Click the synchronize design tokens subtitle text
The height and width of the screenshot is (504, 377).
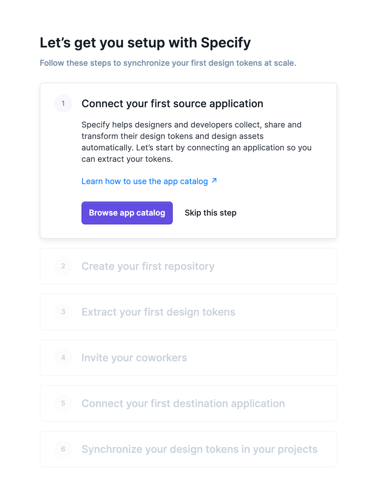coord(168,63)
